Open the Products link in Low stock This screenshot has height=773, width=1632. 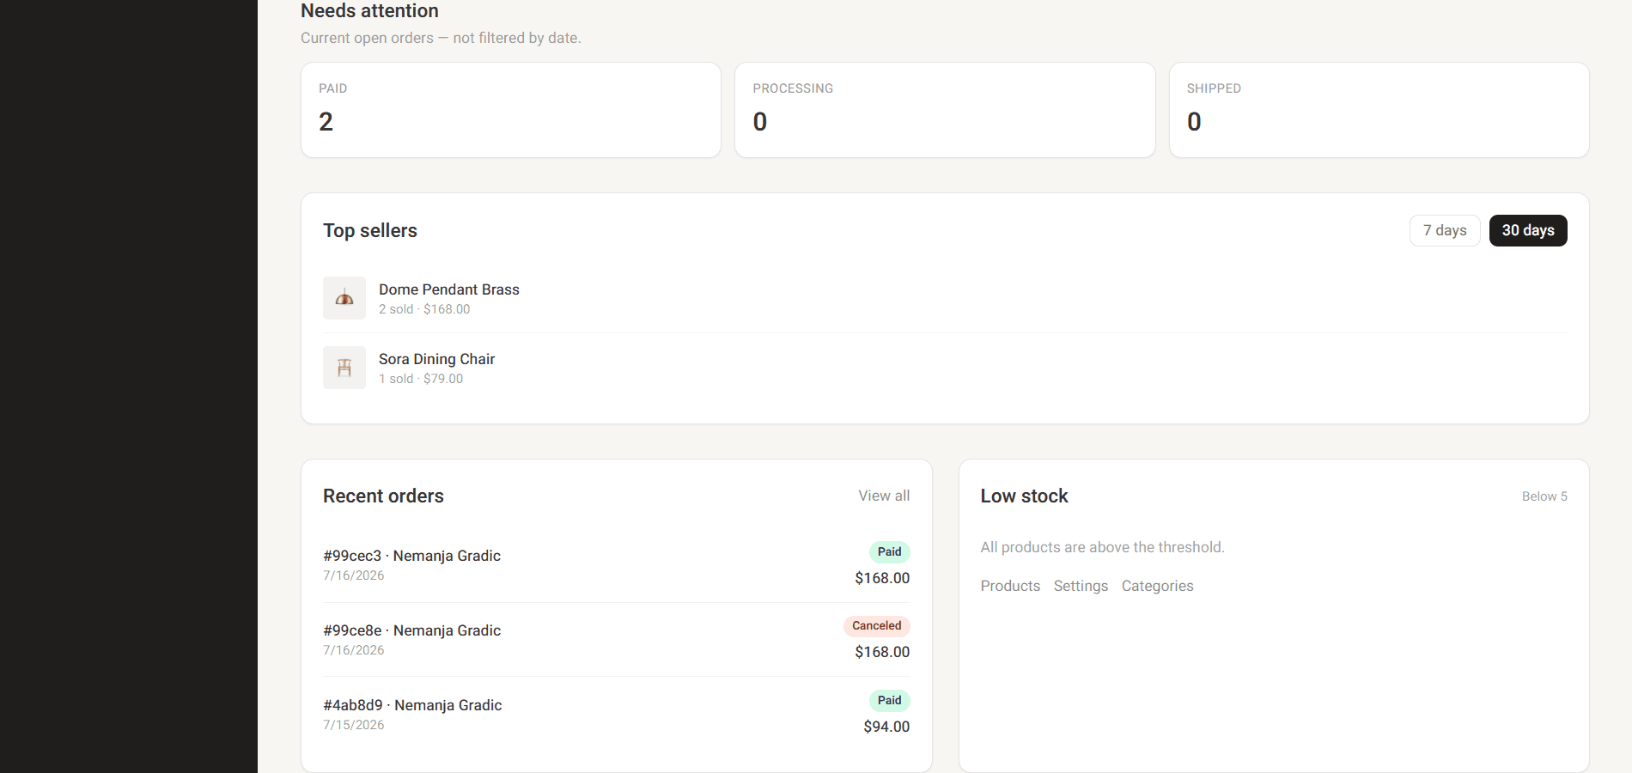[x=1010, y=586]
